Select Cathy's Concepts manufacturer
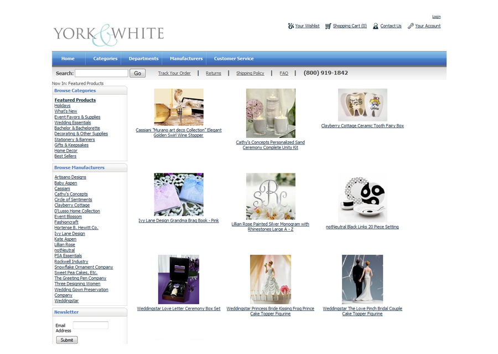Viewport: 498px width, 354px height. 71,194
